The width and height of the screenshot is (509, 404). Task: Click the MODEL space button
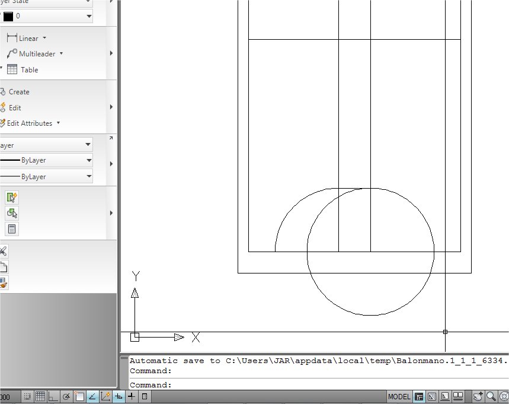click(x=399, y=397)
